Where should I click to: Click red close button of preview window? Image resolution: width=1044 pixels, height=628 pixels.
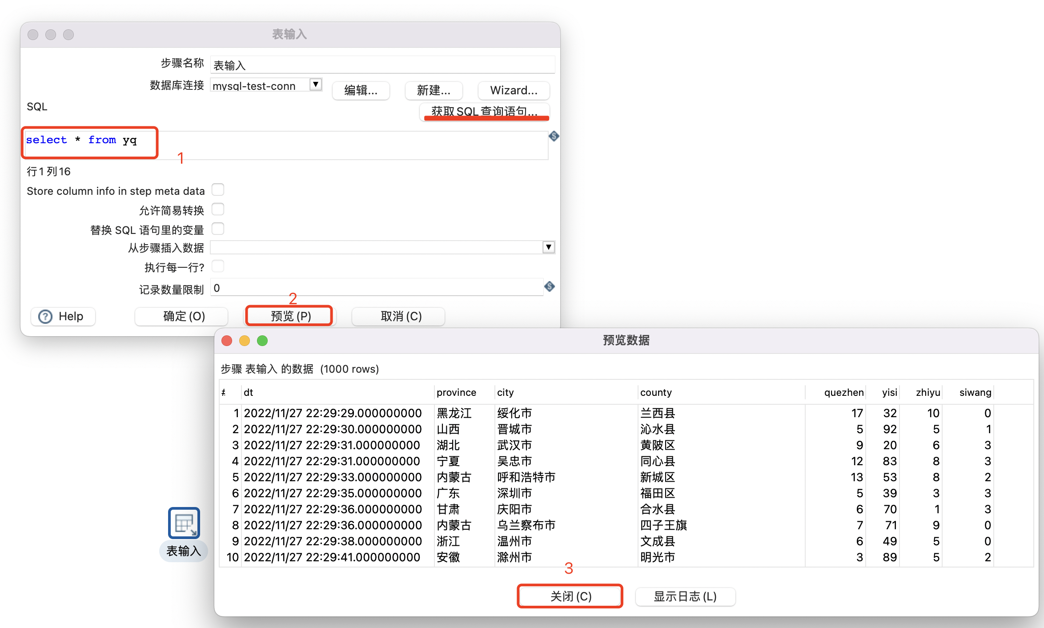tap(227, 341)
